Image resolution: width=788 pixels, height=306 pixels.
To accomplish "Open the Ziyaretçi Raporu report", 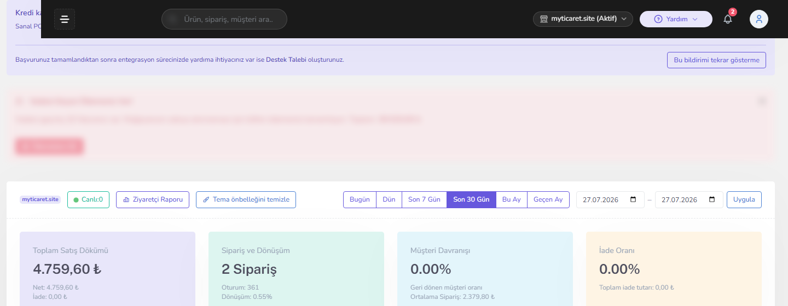I will tap(153, 199).
